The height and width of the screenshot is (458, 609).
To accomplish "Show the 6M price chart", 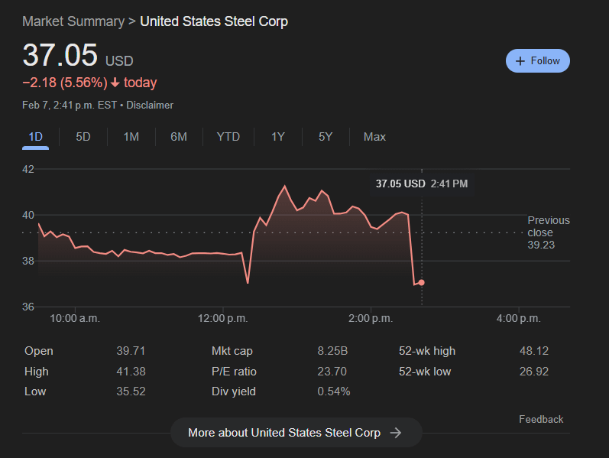I will click(x=179, y=137).
